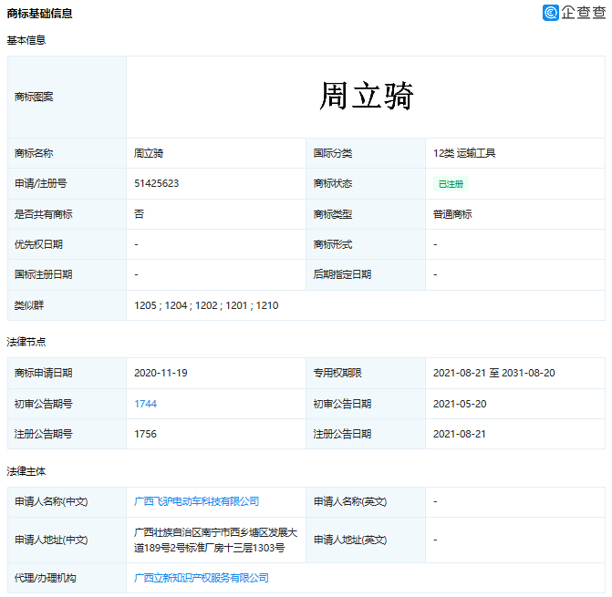Open agency 广西立新知识产权服务有限公司 link

(201, 578)
